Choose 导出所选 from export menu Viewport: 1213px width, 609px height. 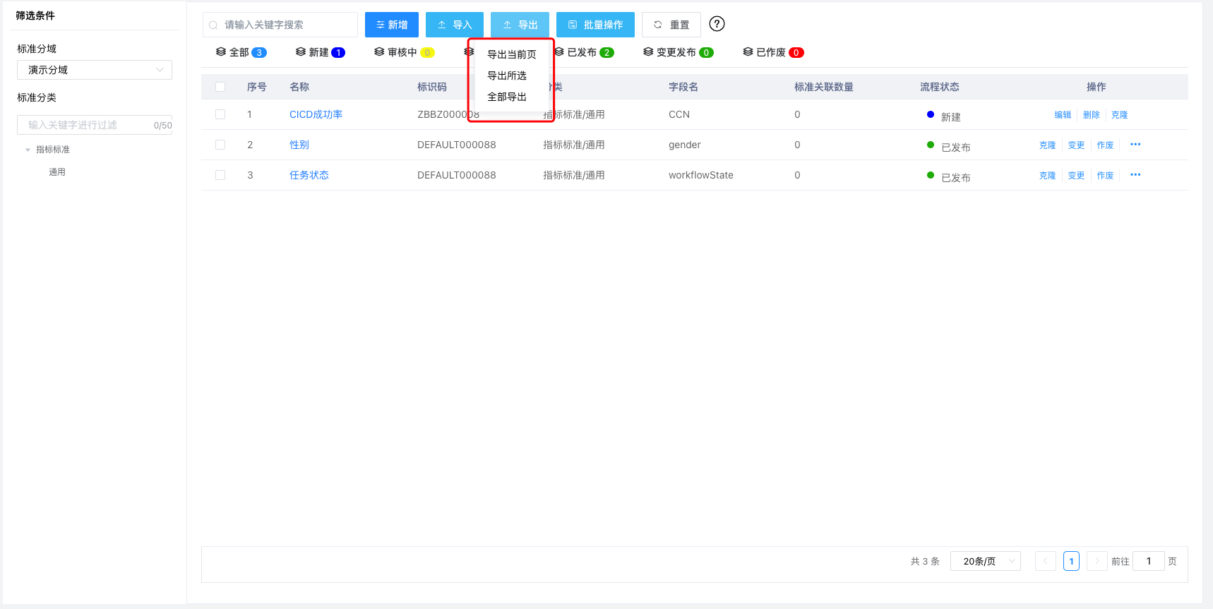[507, 76]
